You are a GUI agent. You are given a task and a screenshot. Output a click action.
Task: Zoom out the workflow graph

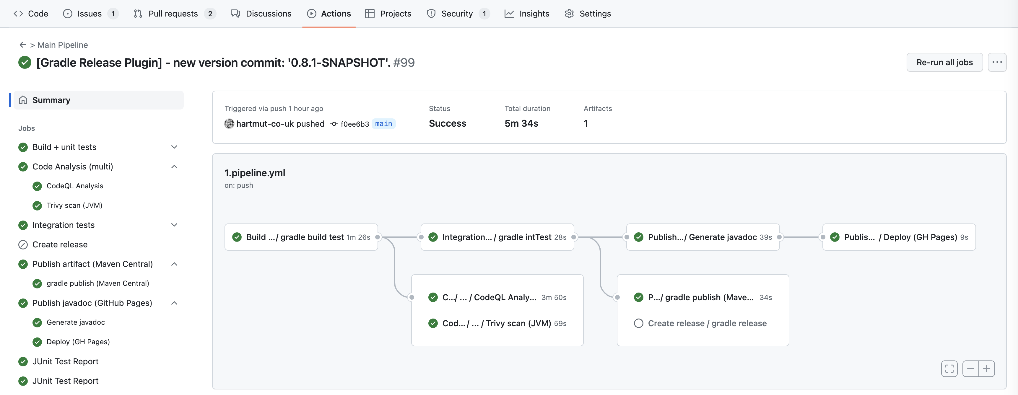(x=970, y=369)
